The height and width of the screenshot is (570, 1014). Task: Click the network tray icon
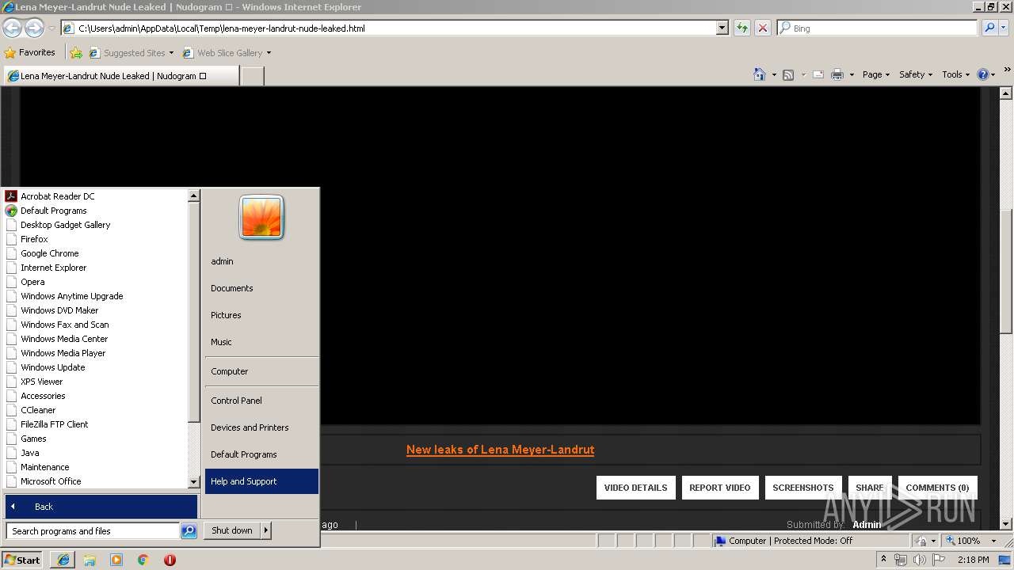(x=901, y=560)
